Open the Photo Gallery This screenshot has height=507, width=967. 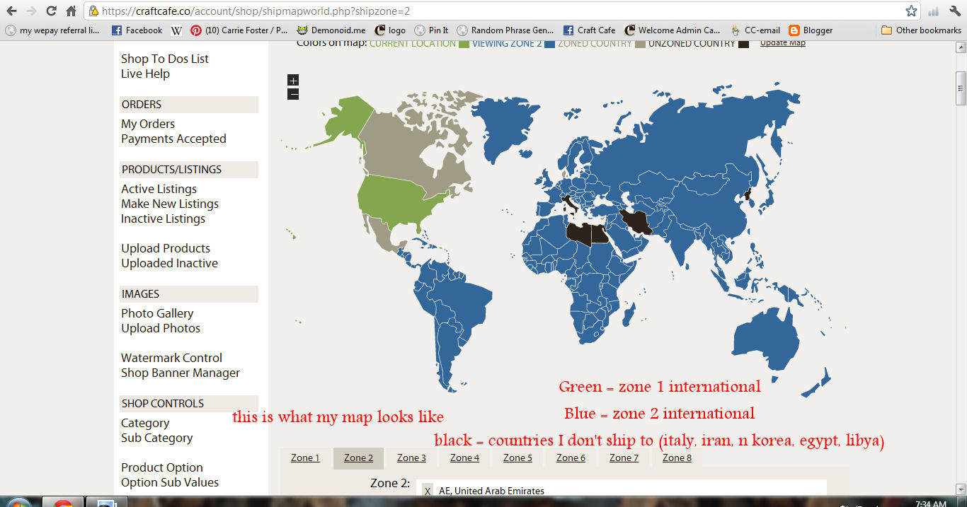(157, 313)
